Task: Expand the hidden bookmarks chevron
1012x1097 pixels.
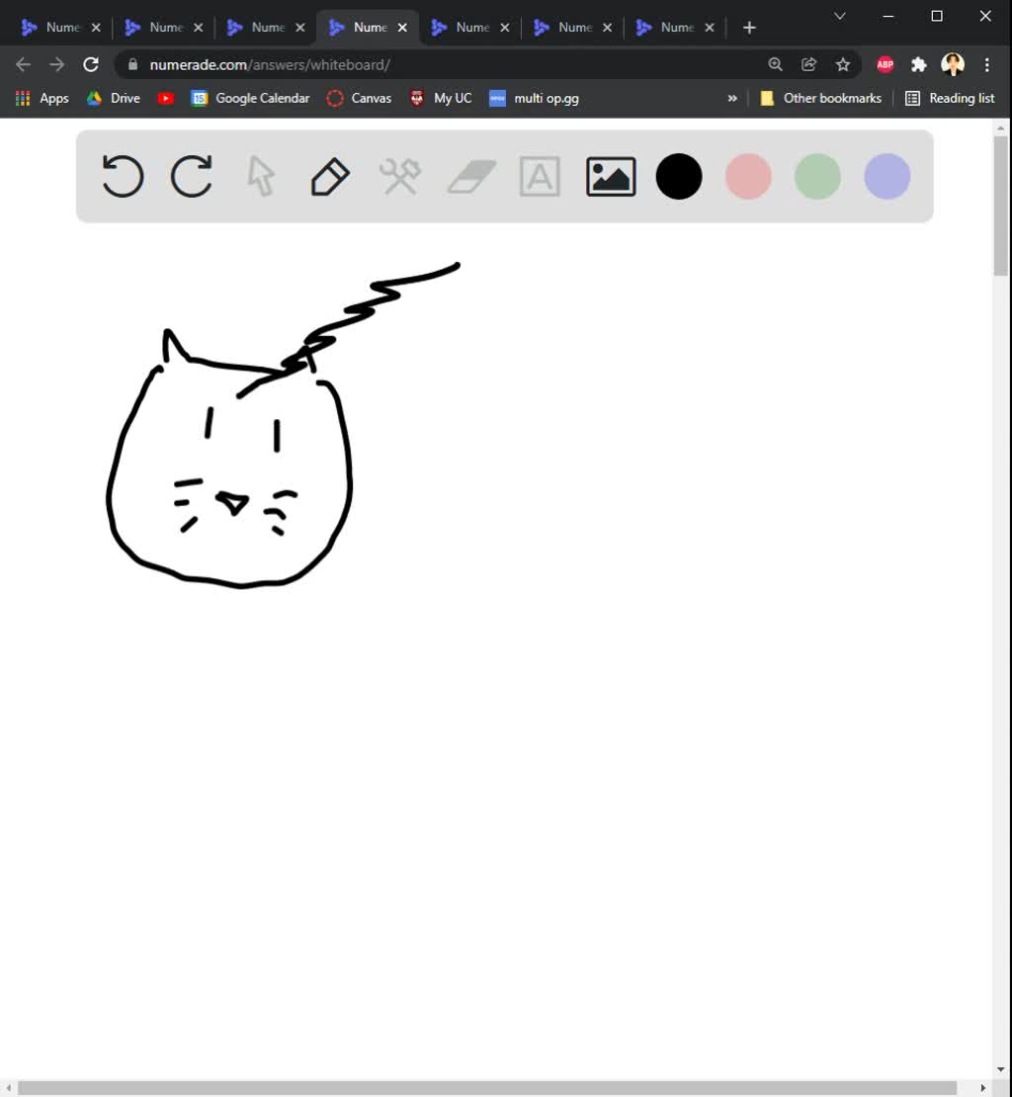Action: pyautogui.click(x=732, y=98)
